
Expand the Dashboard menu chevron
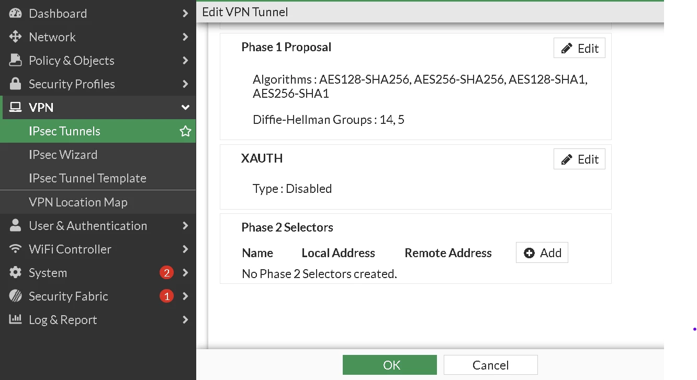[185, 14]
